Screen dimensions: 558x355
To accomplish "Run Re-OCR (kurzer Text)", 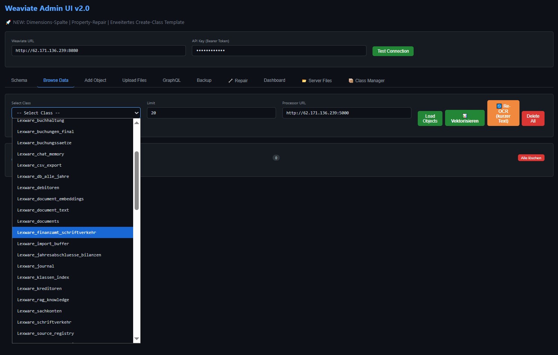I will [x=503, y=113].
